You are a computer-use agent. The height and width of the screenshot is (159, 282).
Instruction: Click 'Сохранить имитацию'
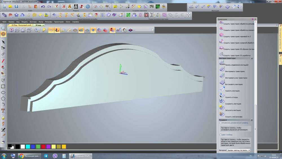(x=233, y=104)
